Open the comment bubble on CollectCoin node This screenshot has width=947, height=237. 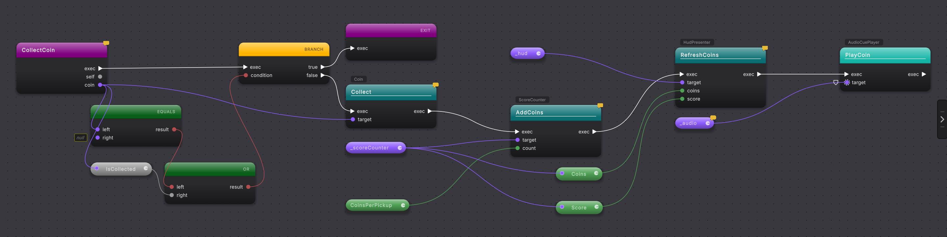106,43
